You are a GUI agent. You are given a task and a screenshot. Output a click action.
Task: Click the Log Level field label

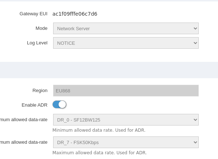(x=37, y=43)
